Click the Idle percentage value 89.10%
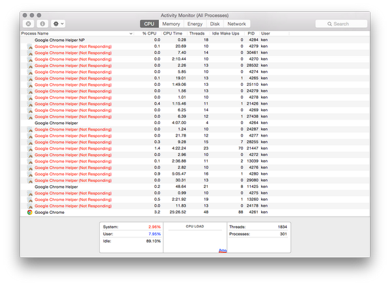Image resolution: width=390 pixels, height=286 pixels. coord(154,241)
